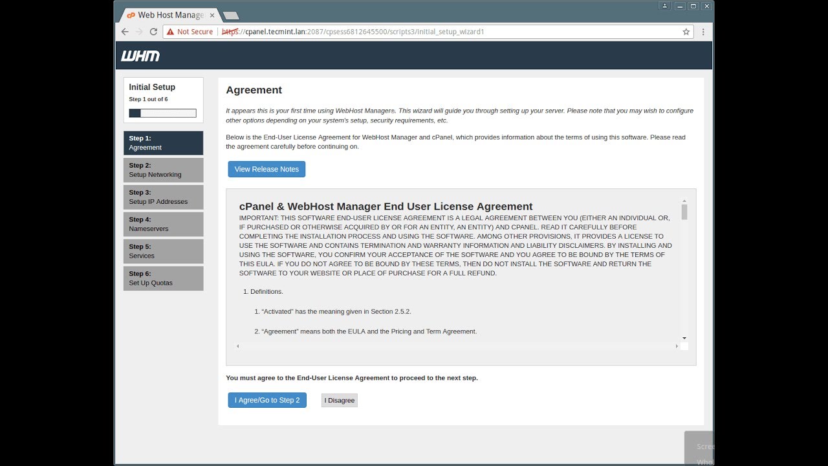This screenshot has height=466, width=828.
Task: Click the 'Activated' definition line
Action: click(332, 311)
